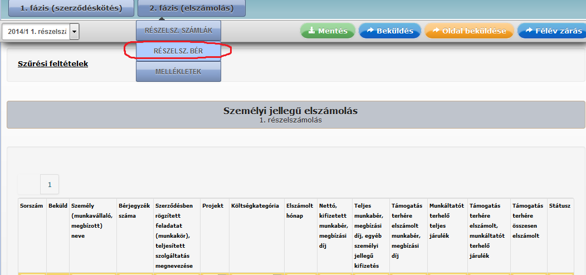Open the 2014/1 1. részelszámolás period dropdown

[40, 32]
